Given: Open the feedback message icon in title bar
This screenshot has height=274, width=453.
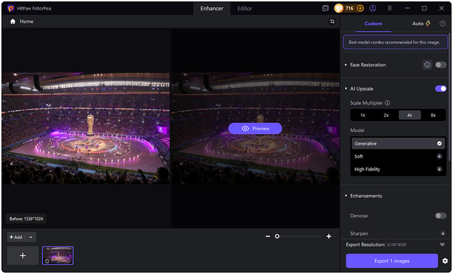Looking at the screenshot, I should (x=325, y=9).
